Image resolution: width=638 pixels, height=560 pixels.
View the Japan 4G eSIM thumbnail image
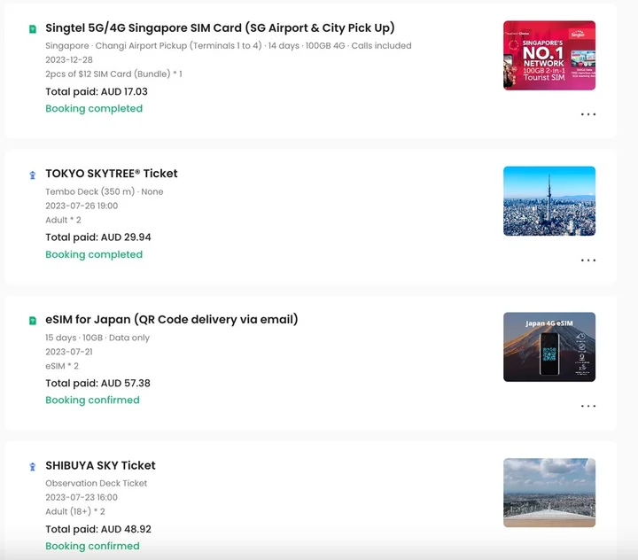click(x=549, y=346)
